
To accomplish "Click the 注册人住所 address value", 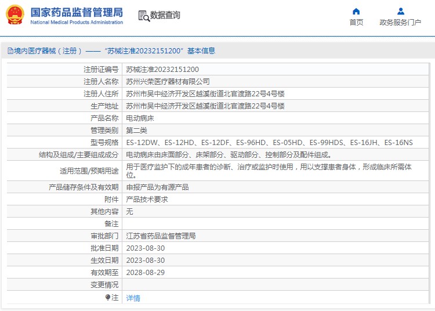I will coord(205,94).
